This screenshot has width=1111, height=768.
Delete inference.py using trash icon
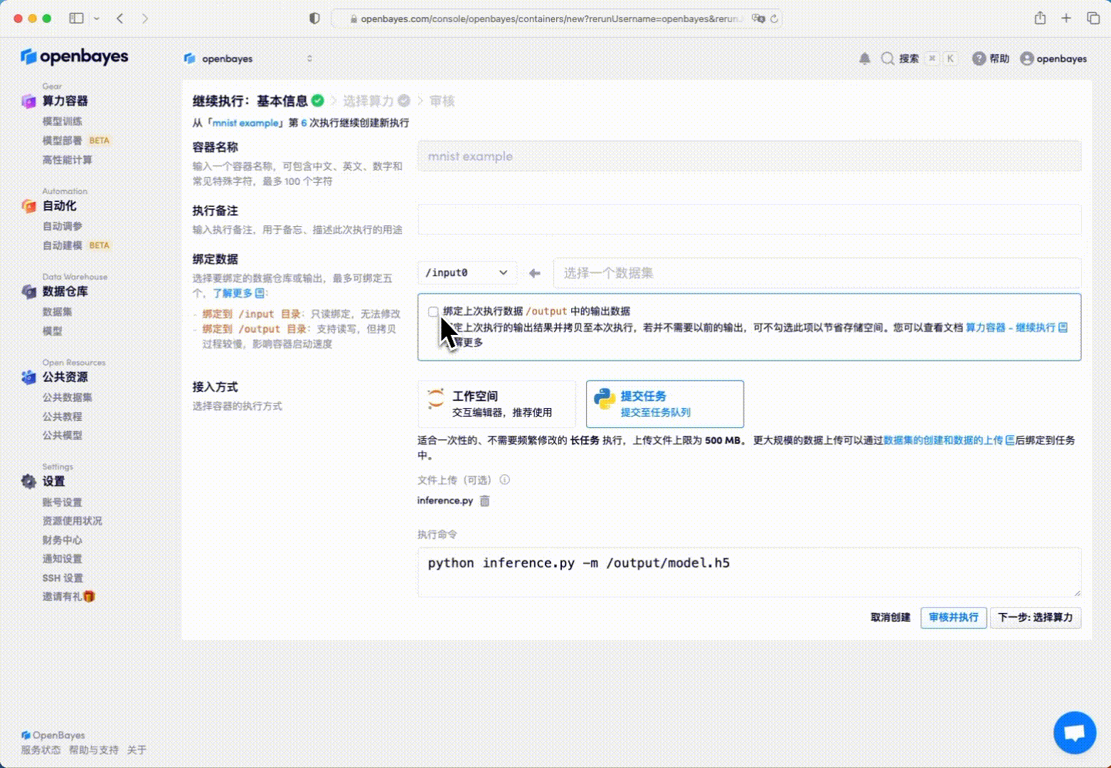[x=484, y=501]
